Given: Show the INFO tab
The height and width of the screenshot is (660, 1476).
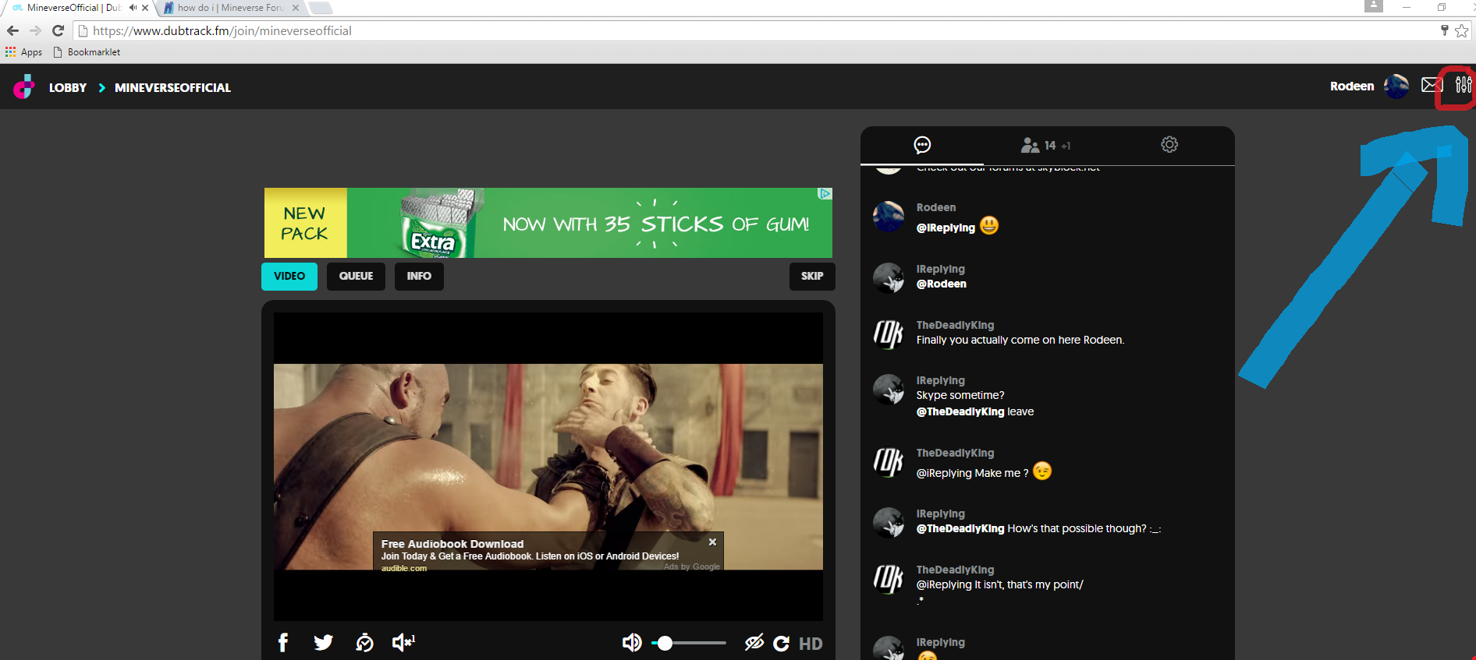Looking at the screenshot, I should [x=419, y=276].
